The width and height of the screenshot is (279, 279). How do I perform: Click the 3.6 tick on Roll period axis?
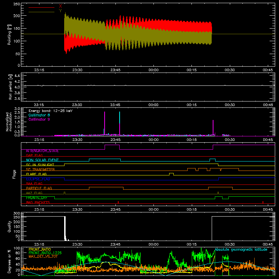17,98
